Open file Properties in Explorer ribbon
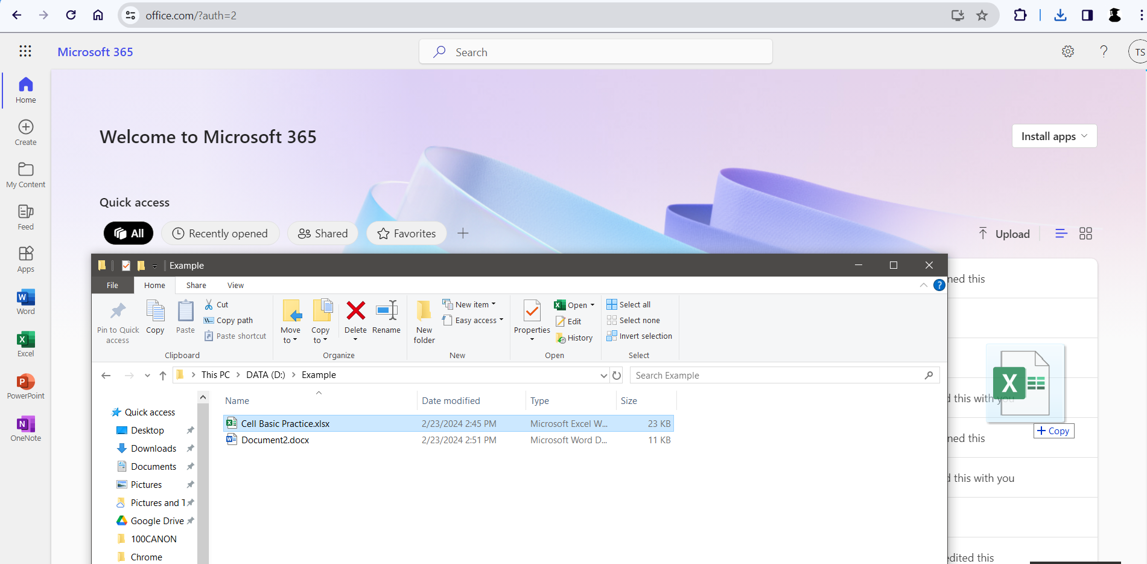 click(532, 320)
